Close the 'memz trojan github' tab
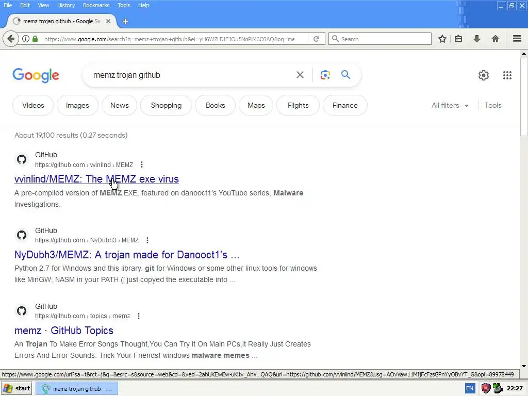 tap(108, 21)
